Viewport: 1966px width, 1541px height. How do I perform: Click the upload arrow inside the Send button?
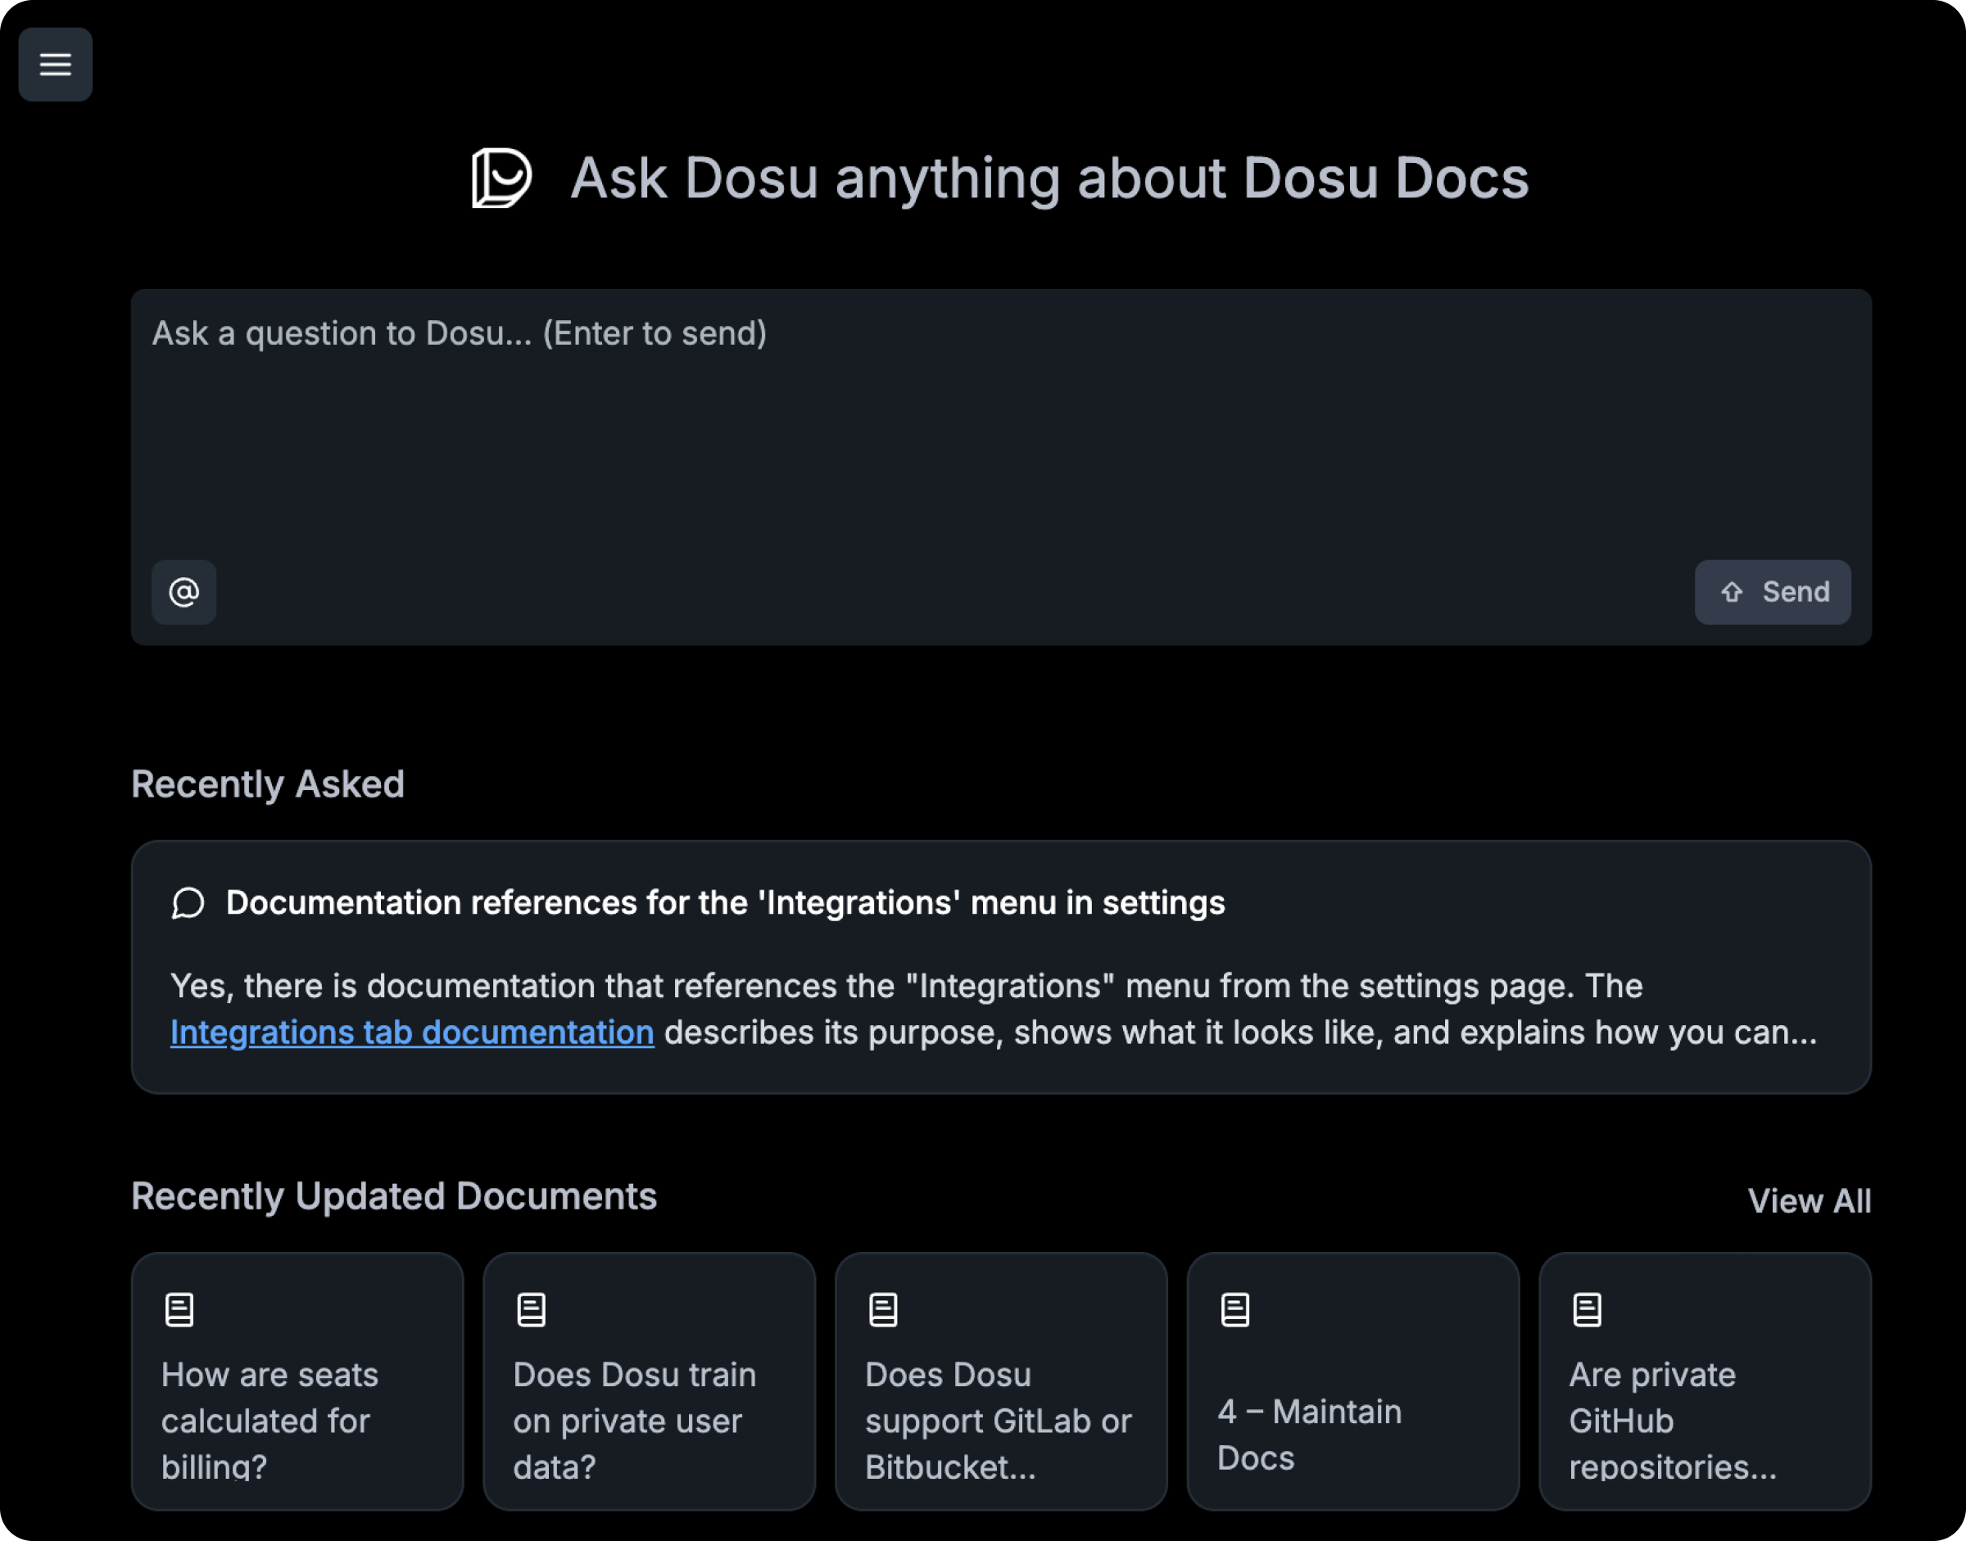point(1731,592)
